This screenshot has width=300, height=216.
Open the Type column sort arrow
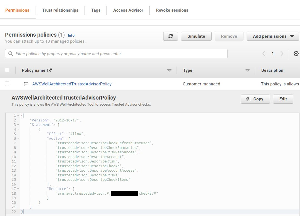247,70
